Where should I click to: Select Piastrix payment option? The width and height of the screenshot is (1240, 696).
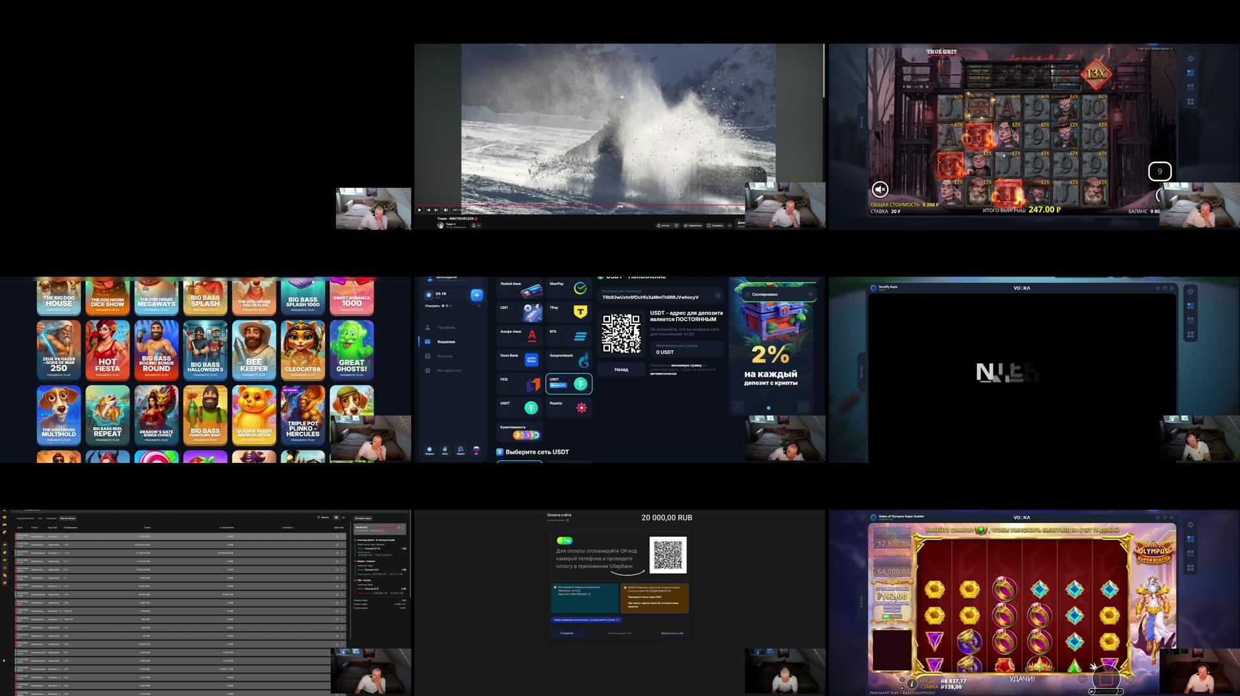(x=569, y=408)
